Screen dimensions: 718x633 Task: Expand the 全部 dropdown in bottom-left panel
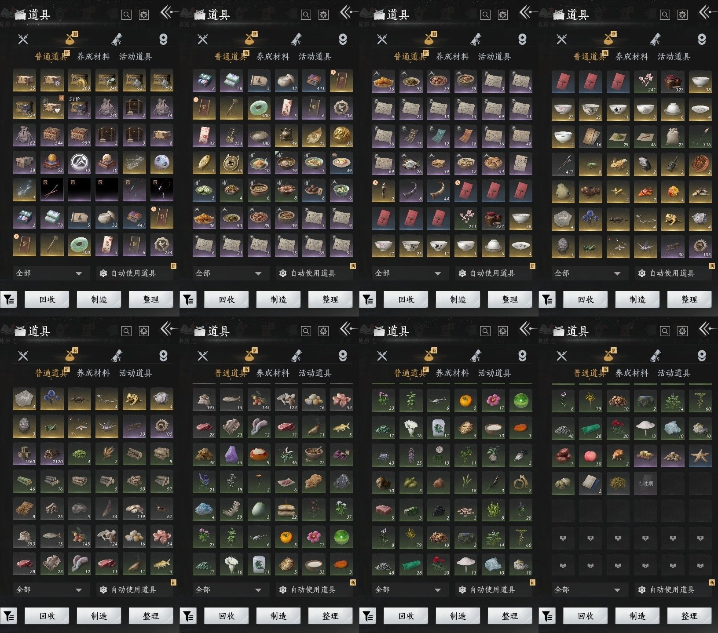pos(51,589)
